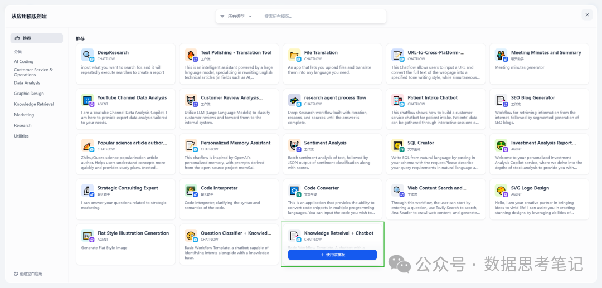This screenshot has width=602, height=288.
Task: Select the Knowledge Retrieval category
Action: 34,104
